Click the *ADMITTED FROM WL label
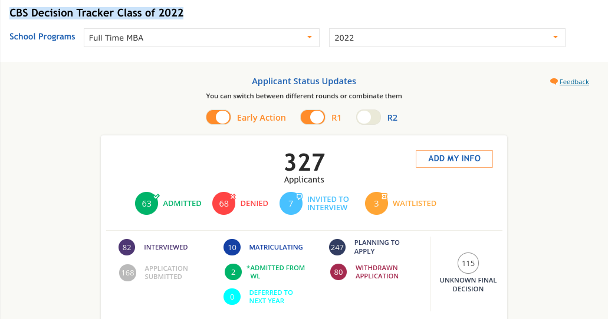Image resolution: width=608 pixels, height=319 pixels. [x=276, y=272]
